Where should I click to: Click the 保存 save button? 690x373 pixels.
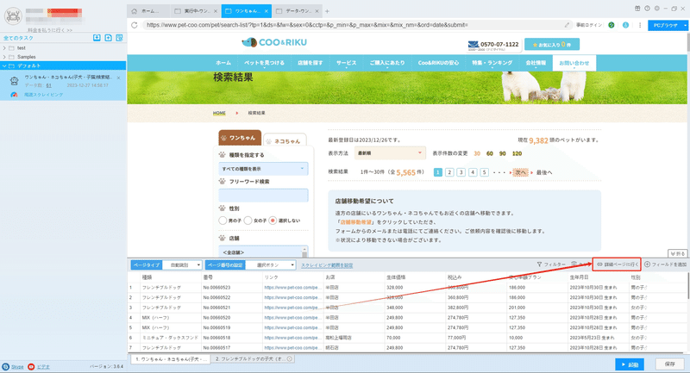point(670,364)
